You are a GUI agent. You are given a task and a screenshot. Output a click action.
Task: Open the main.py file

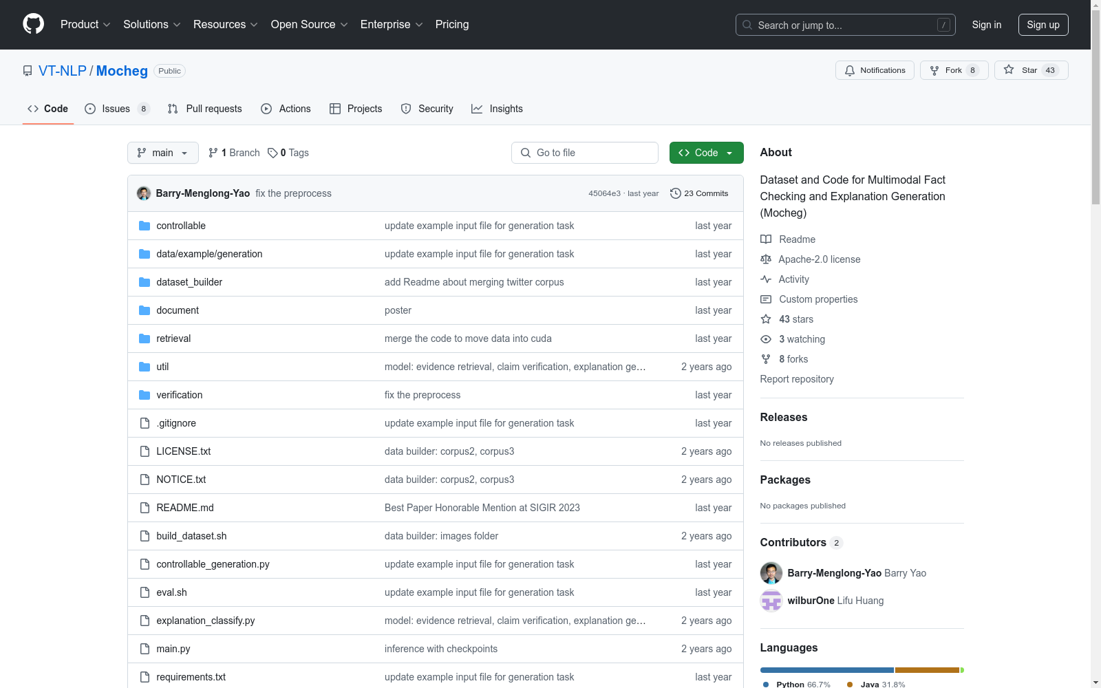(x=173, y=649)
